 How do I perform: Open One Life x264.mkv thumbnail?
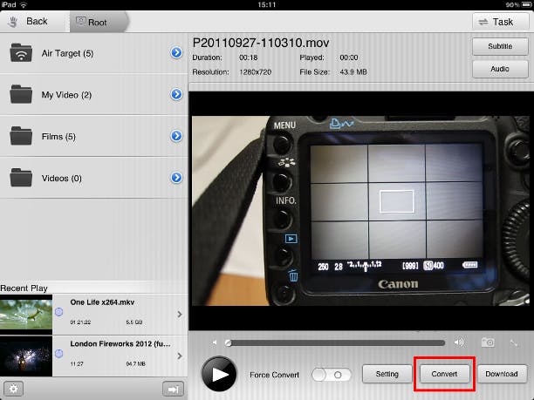[26, 315]
